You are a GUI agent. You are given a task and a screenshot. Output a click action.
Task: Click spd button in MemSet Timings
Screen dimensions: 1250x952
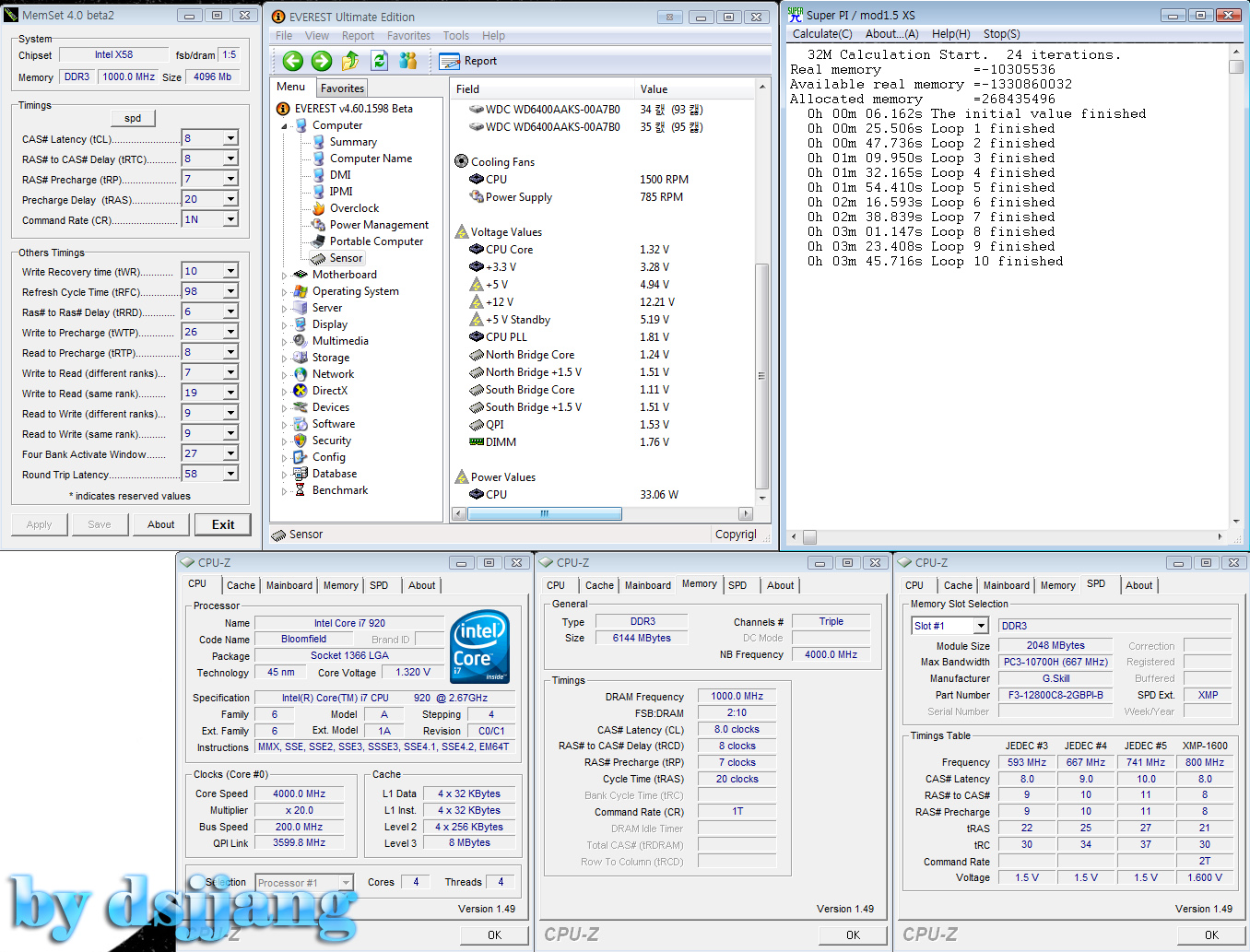point(133,118)
